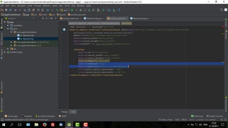Click Sync Project with Gradle Files icon
This screenshot has width=228, height=128.
click(104, 10)
